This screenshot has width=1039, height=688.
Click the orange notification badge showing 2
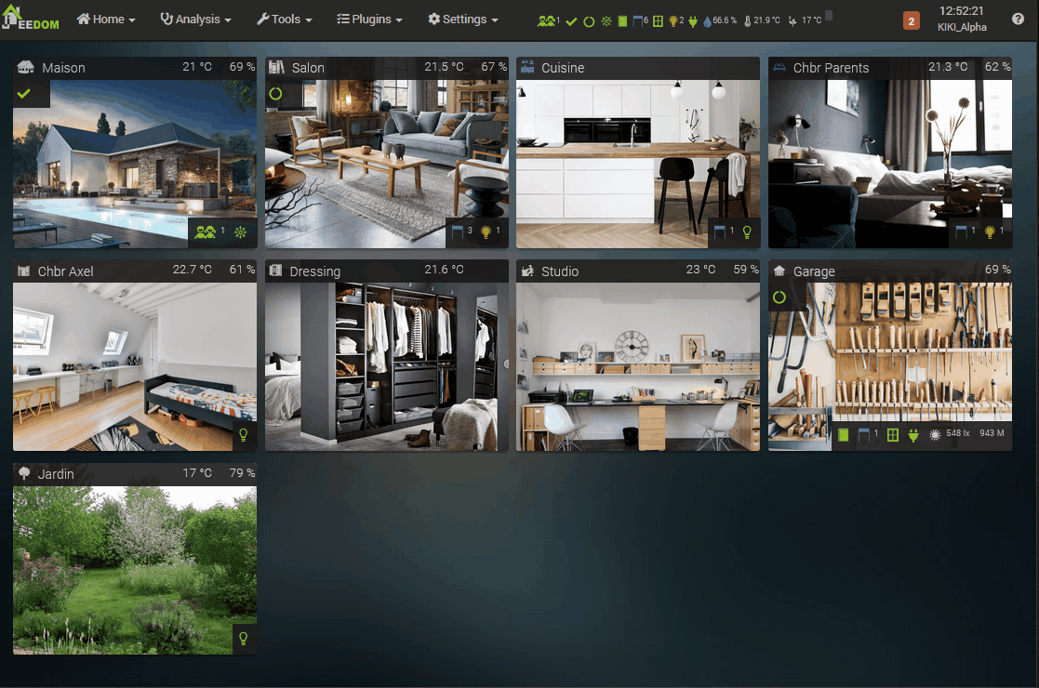[x=911, y=20]
